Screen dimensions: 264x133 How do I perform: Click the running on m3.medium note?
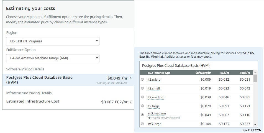[x=111, y=83]
